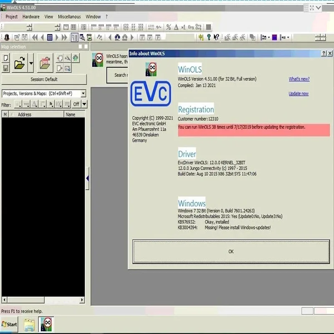Open the Window menu
This screenshot has width=334, height=334.
pos(93,17)
